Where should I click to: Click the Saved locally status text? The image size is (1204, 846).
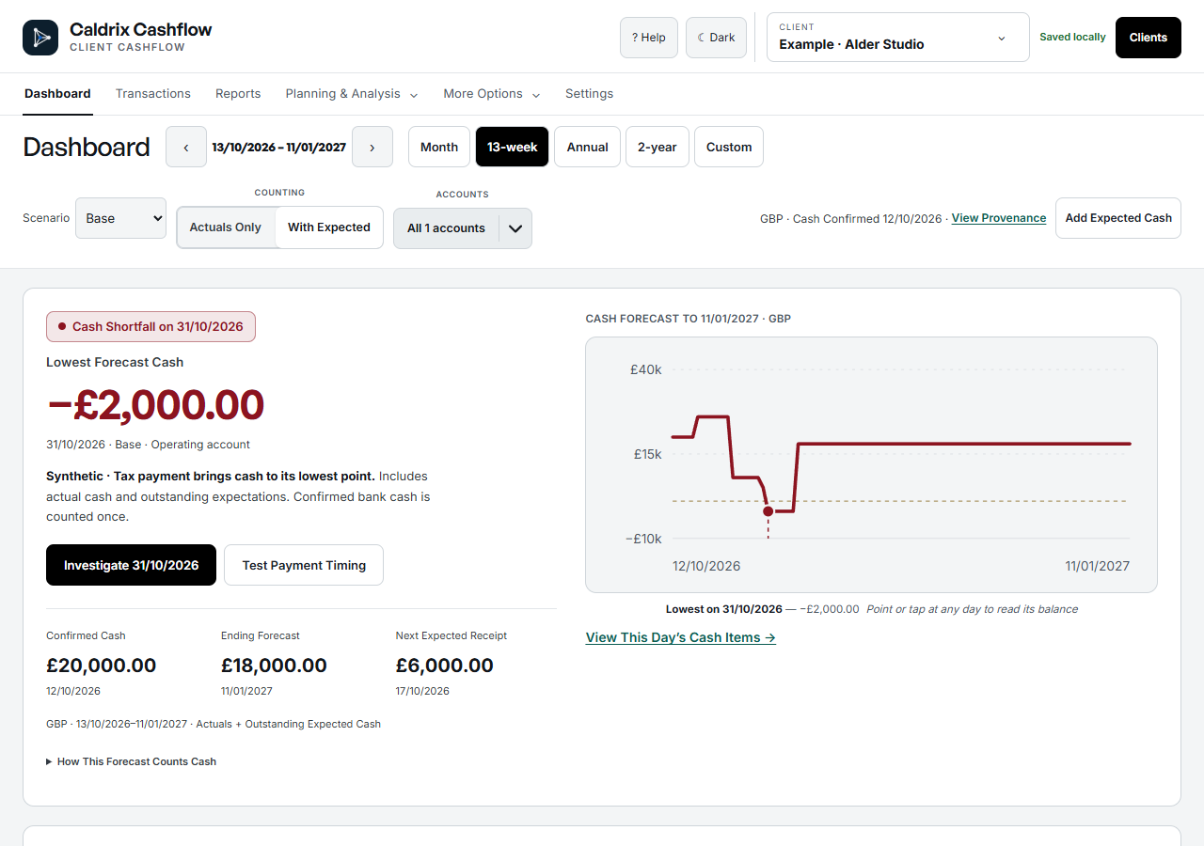coord(1072,38)
